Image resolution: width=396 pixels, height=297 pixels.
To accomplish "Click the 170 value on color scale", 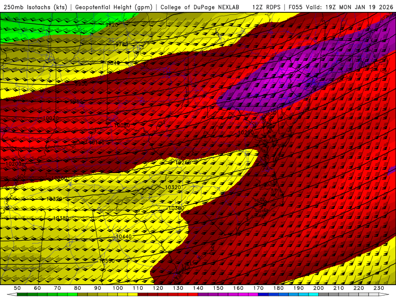I will click(x=258, y=288).
